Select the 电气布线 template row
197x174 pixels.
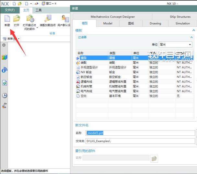click(135, 91)
